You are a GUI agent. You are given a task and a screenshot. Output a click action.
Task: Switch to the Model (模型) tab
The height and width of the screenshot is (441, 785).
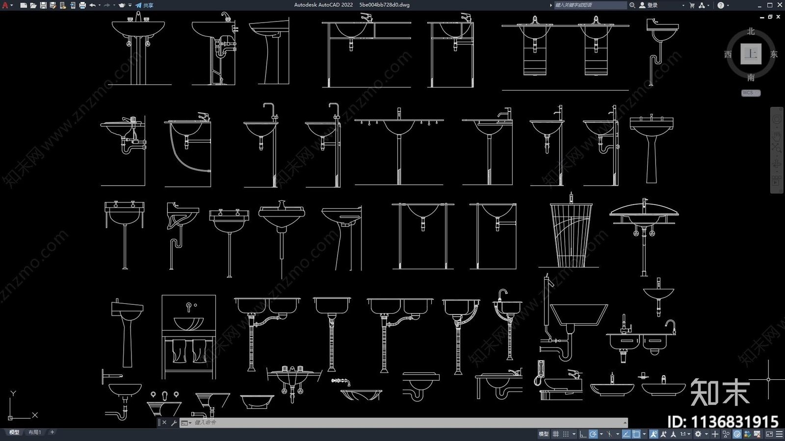coord(14,432)
